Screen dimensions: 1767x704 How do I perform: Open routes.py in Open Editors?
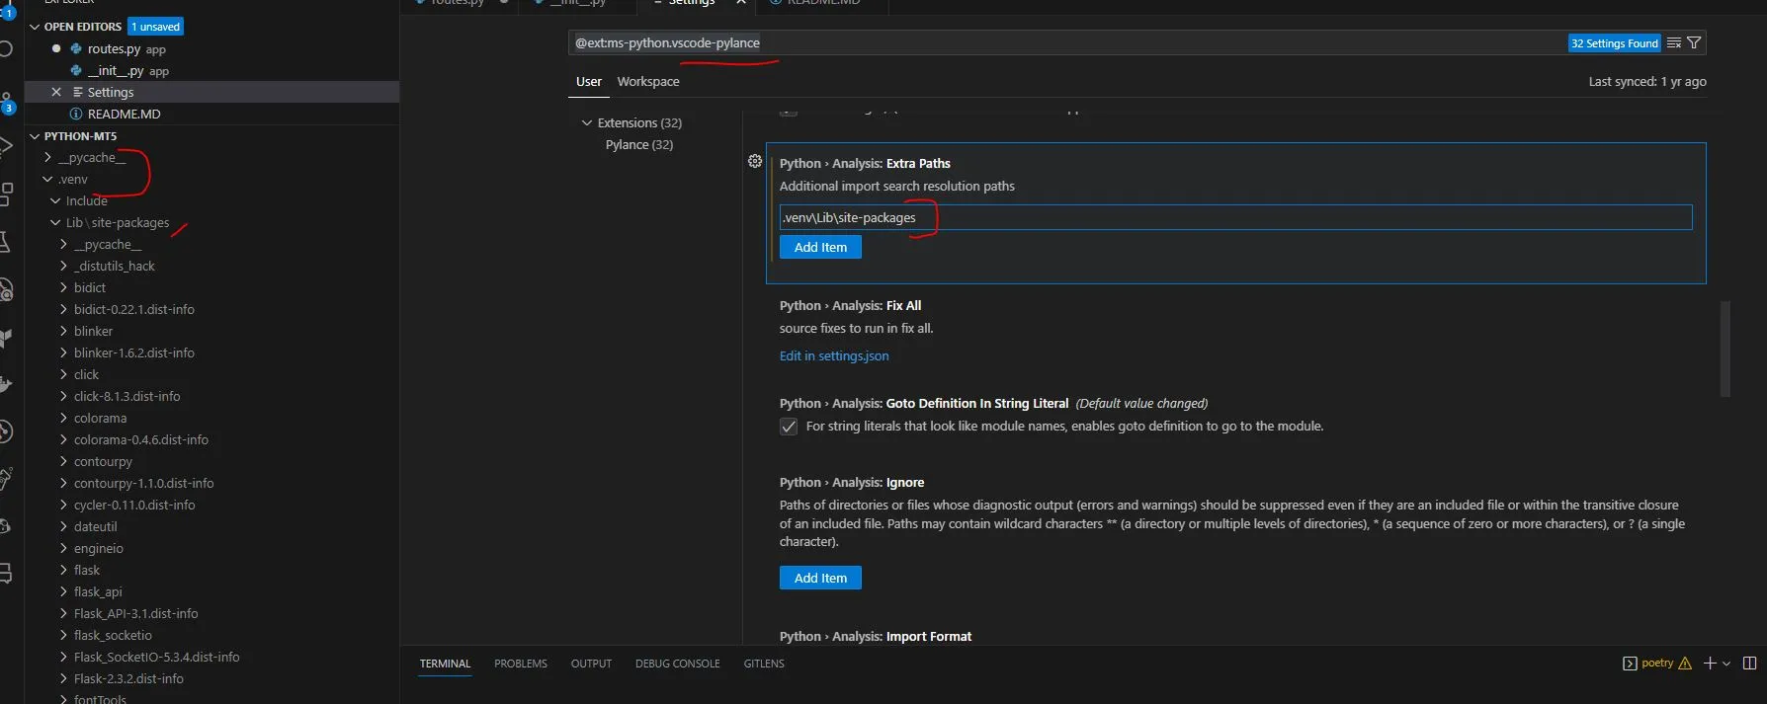click(113, 48)
